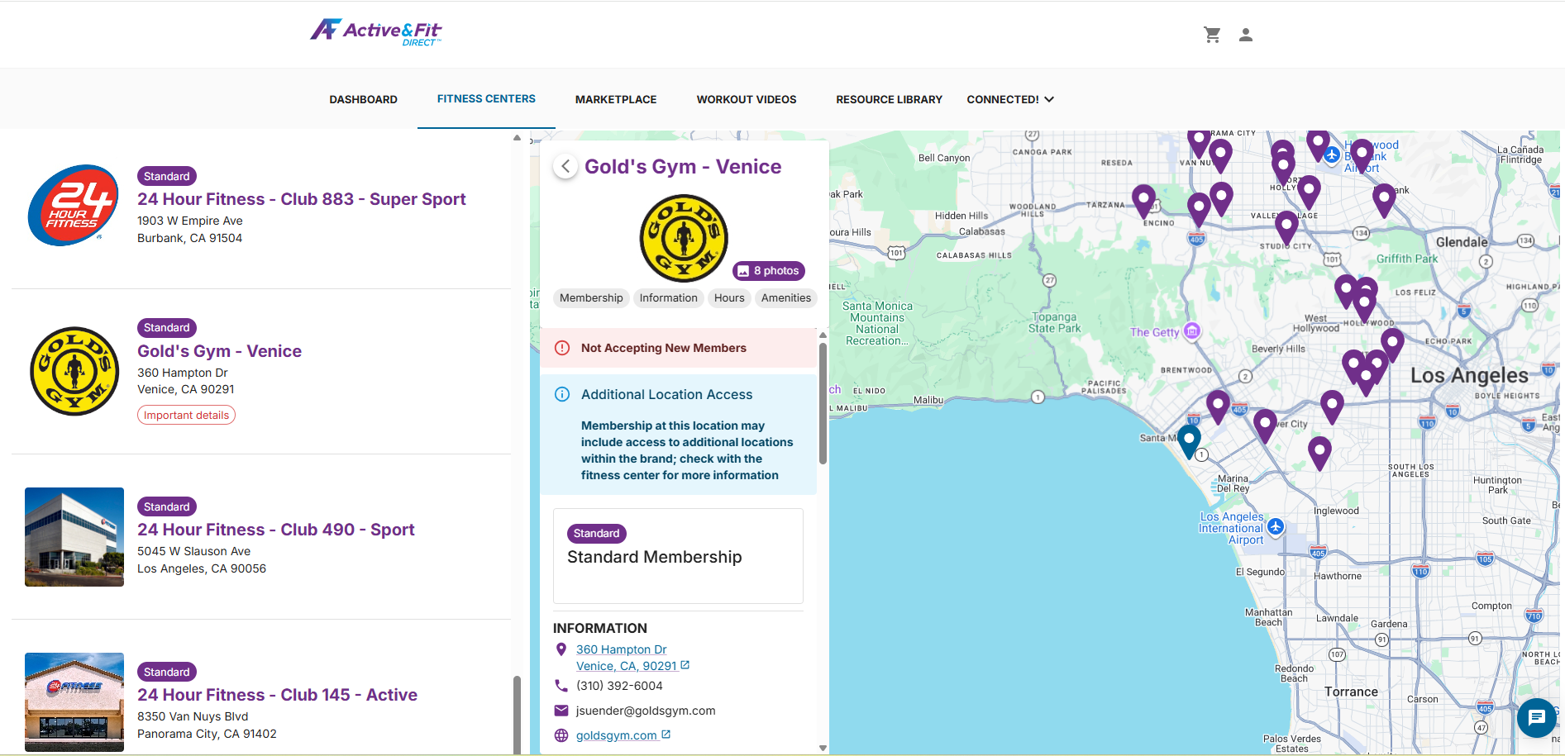Click the Los Angeles label on the map
1565x756 pixels.
[x=1469, y=375]
